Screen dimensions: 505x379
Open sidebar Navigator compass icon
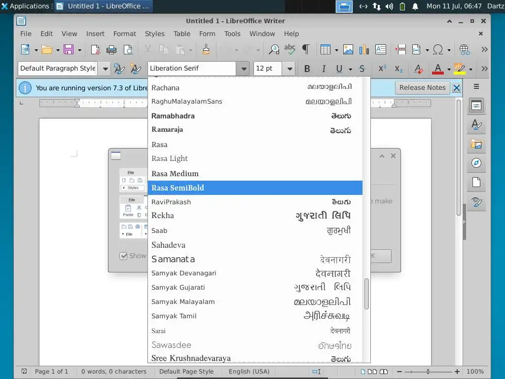pos(476,163)
